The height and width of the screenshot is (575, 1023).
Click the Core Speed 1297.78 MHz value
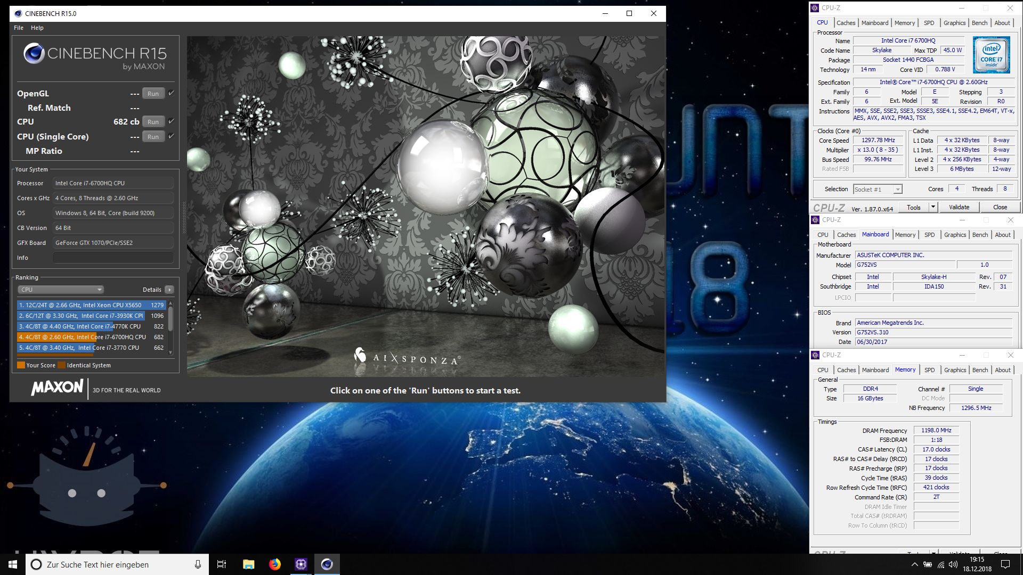(878, 140)
